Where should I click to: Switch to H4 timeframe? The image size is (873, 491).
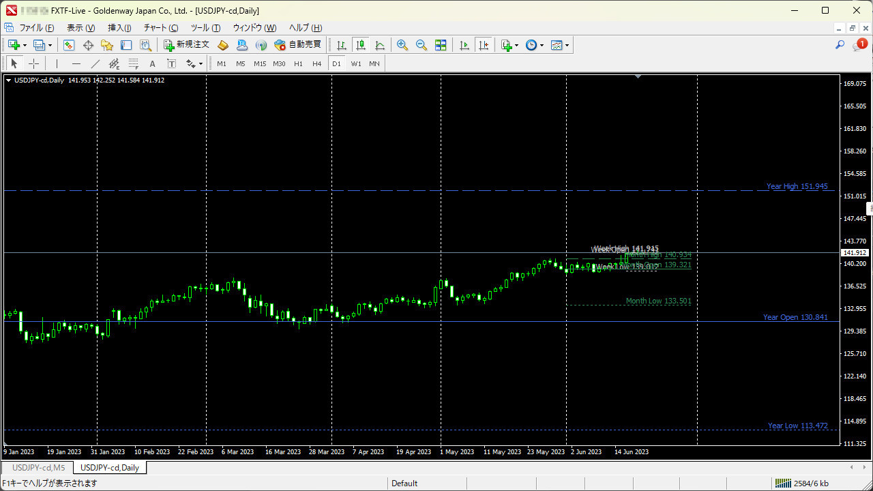pyautogui.click(x=317, y=63)
